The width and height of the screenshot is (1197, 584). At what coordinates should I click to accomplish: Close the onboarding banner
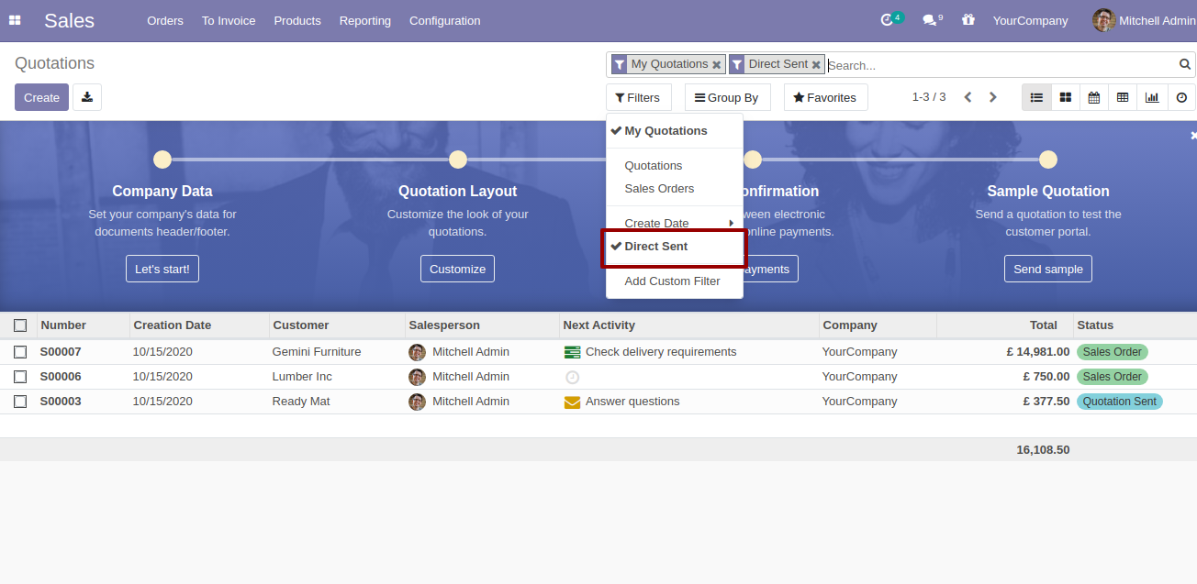click(x=1193, y=135)
